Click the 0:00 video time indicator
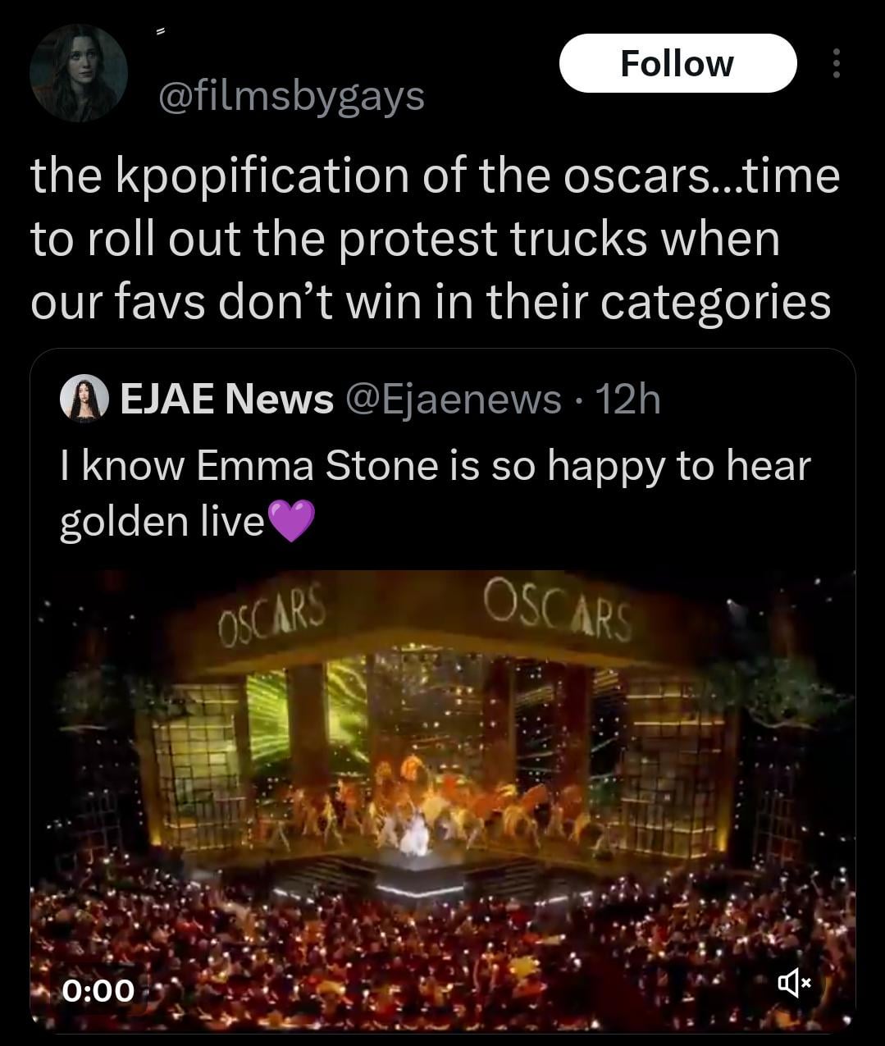Image resolution: width=885 pixels, height=1046 pixels. (98, 989)
